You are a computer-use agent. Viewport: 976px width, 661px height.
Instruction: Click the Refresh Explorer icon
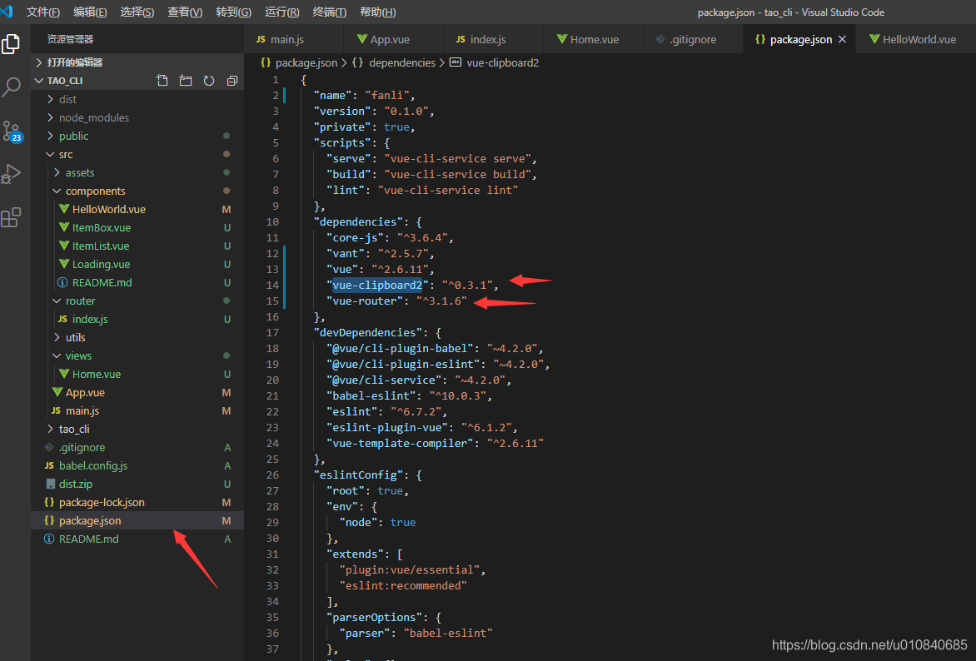point(208,80)
